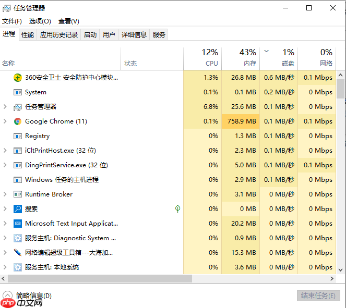
Task: Click the 0.6 MB/秒 disk cell
Action: point(279,78)
